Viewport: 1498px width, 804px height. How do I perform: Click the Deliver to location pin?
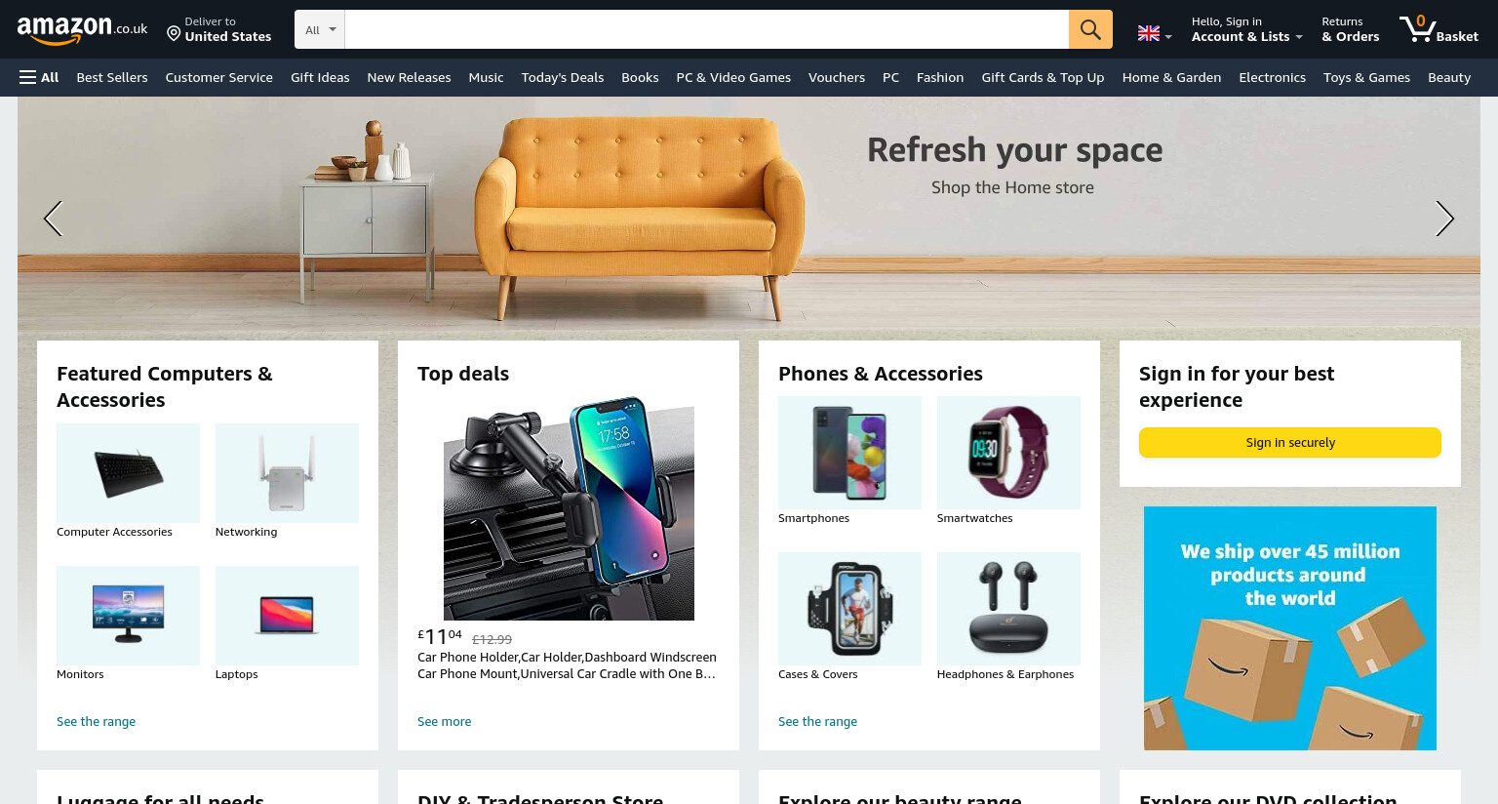174,34
